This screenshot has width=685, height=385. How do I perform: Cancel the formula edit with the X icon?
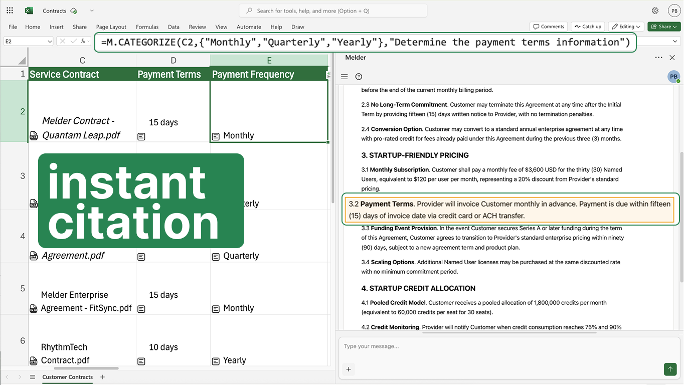tap(63, 41)
